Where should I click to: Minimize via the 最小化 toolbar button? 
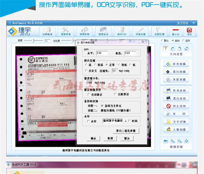(176, 31)
